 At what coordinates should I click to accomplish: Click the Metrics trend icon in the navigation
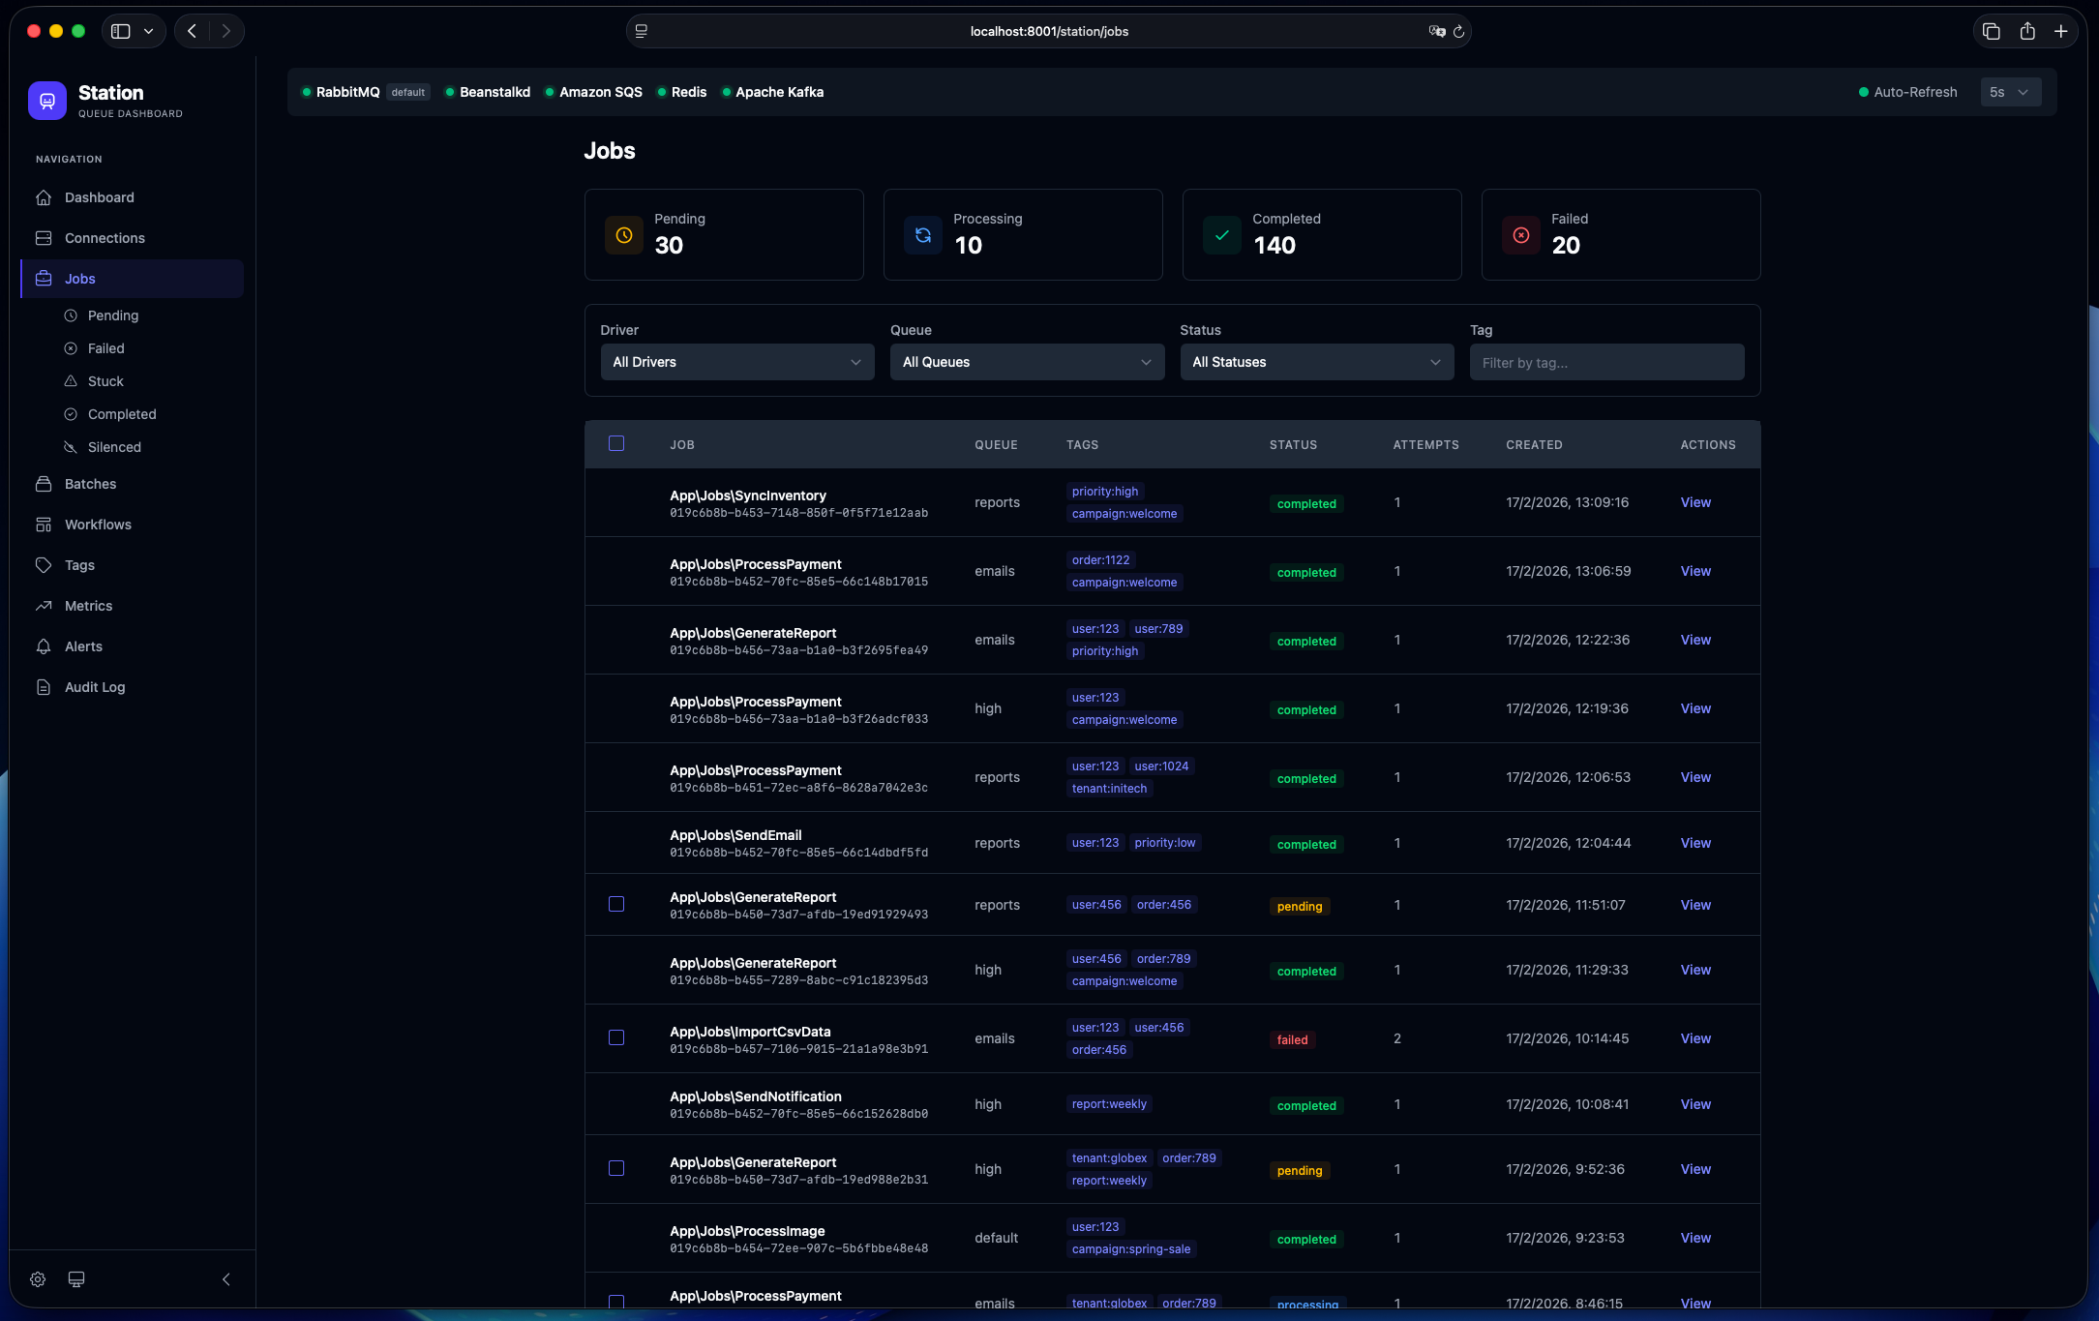tap(44, 606)
